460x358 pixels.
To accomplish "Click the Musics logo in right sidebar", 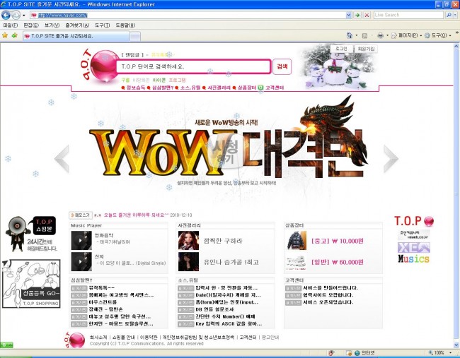I will [x=414, y=258].
